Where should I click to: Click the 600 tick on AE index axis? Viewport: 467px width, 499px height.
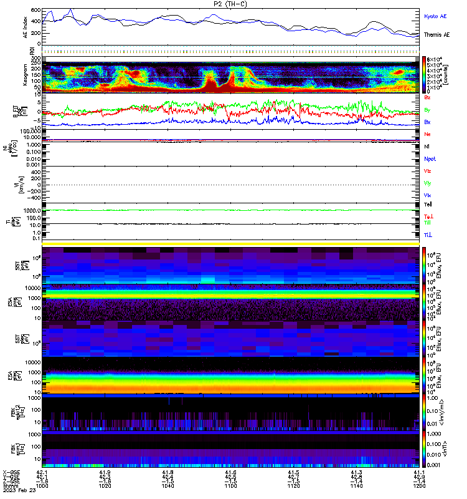point(35,10)
